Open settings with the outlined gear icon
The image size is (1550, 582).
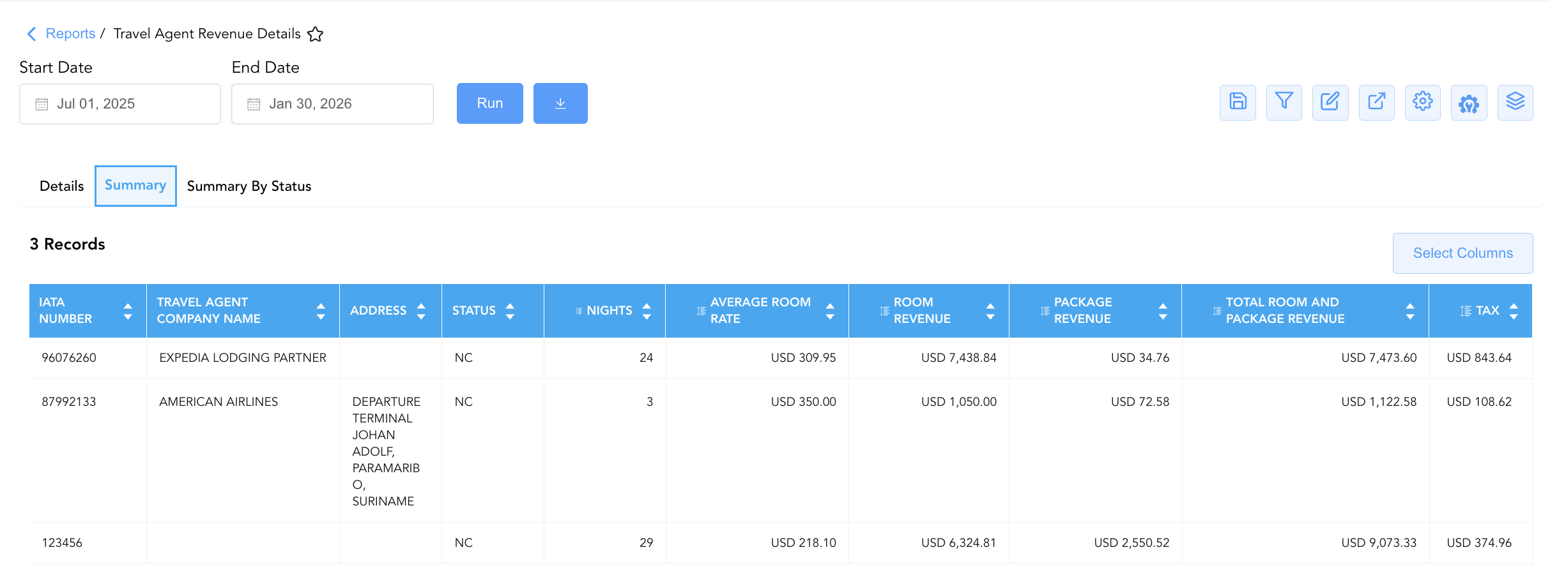click(1423, 102)
